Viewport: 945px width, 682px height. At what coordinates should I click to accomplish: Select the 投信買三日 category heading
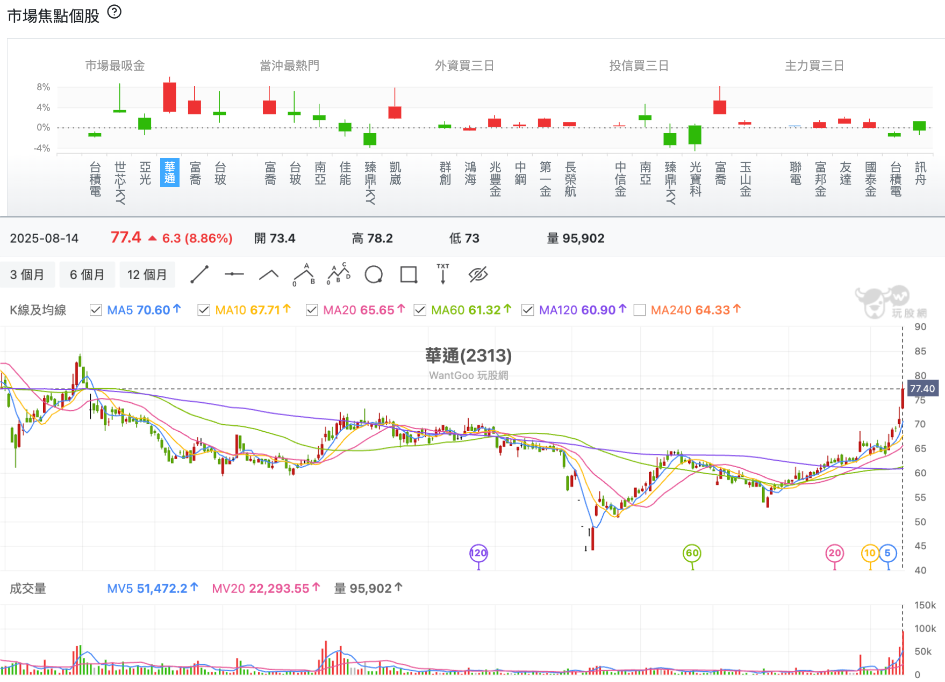tap(639, 66)
